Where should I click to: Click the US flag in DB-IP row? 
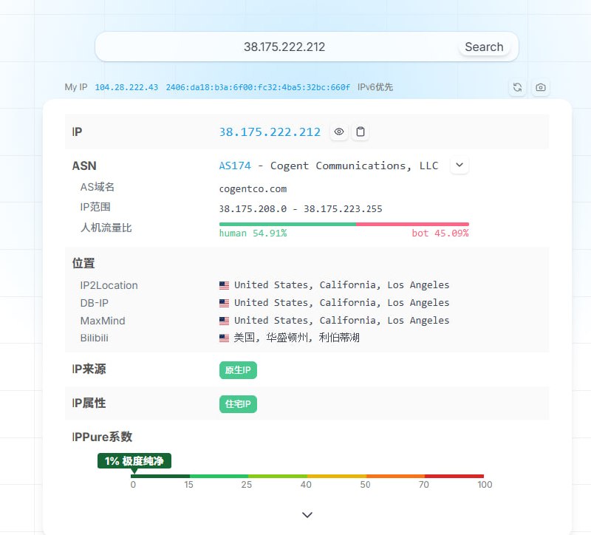click(x=225, y=303)
